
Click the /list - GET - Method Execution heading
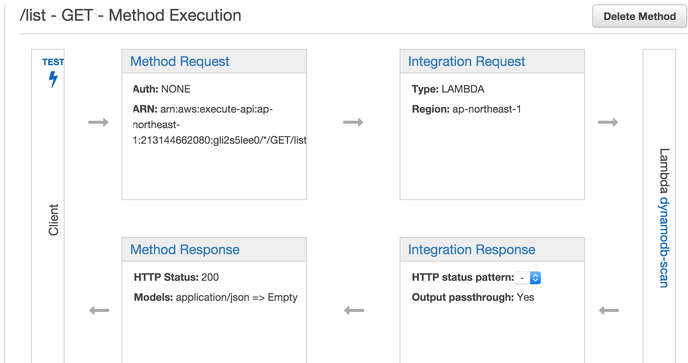(130, 16)
